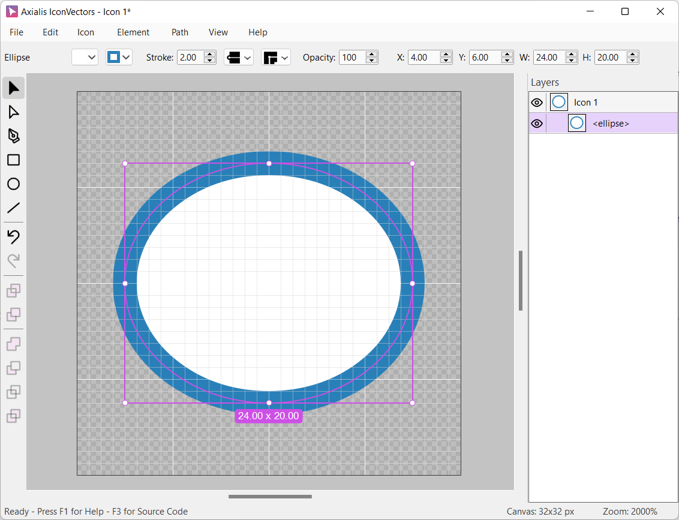Open the Path menu

pyautogui.click(x=180, y=32)
